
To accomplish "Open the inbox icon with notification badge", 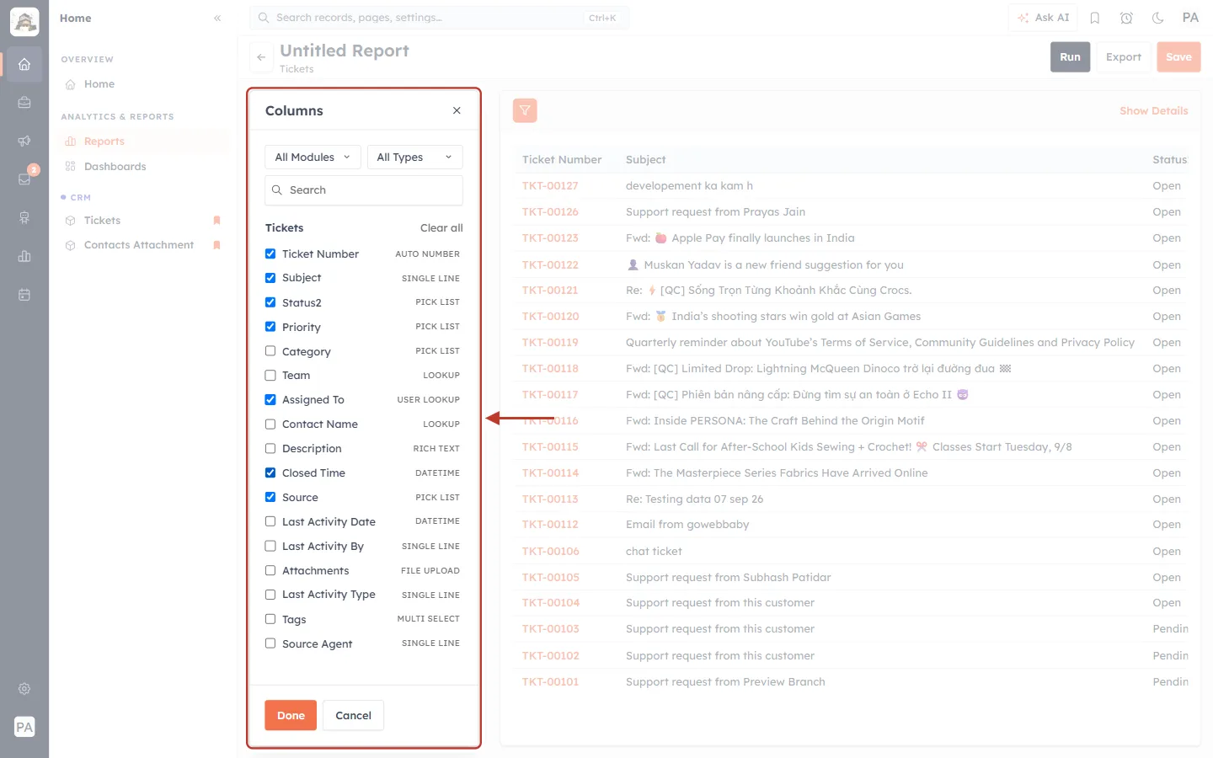I will pyautogui.click(x=24, y=179).
